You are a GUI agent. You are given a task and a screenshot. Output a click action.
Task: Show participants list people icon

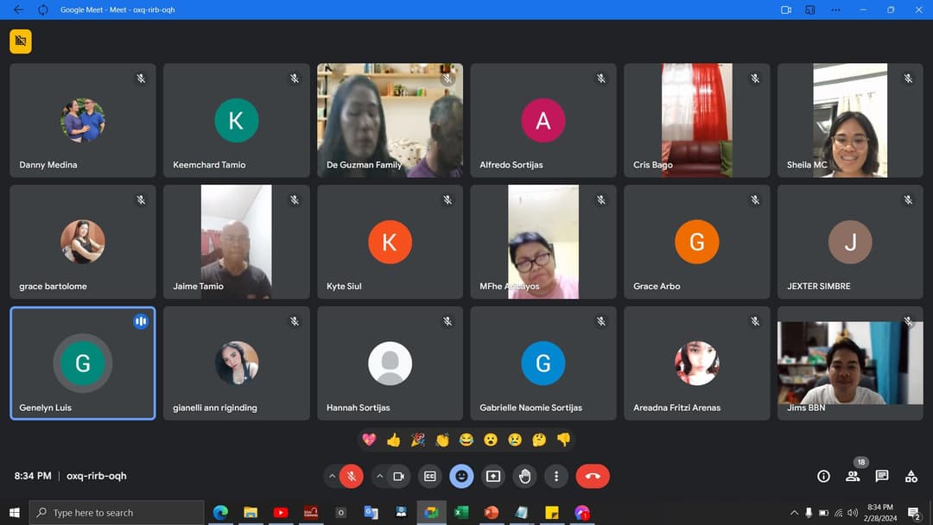853,477
